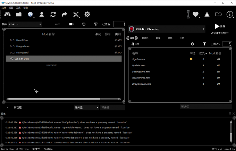
Task: Open the warning triangle notifications icon
Action: click(207, 15)
